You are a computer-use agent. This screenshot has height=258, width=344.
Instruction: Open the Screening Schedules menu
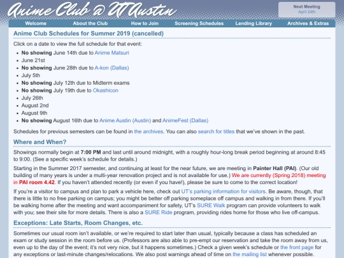point(199,24)
